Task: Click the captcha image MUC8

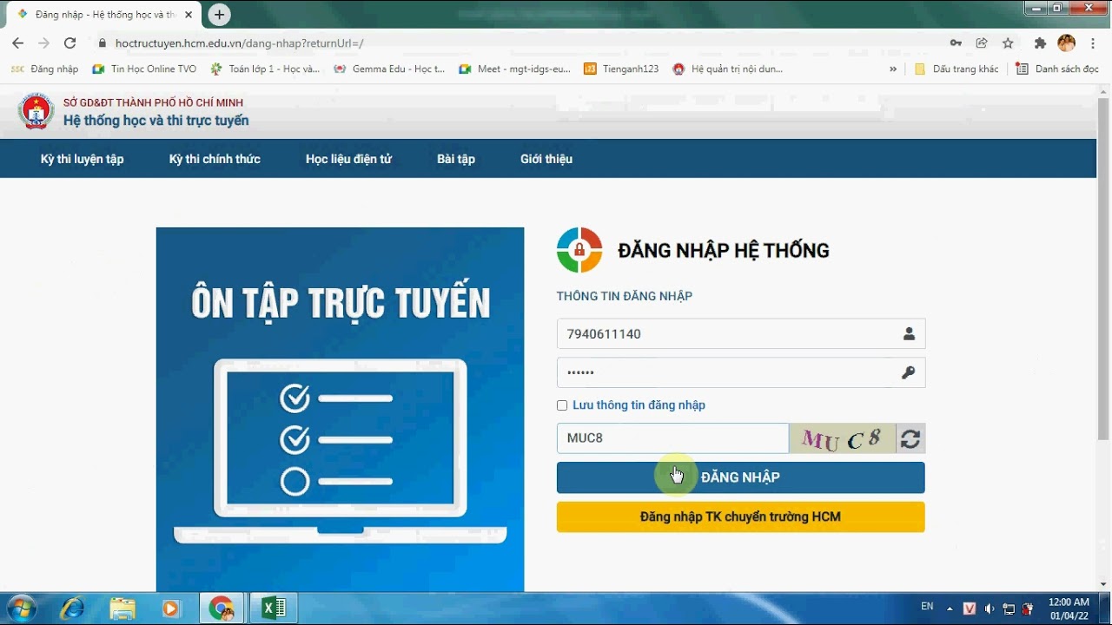Action: [x=842, y=438]
